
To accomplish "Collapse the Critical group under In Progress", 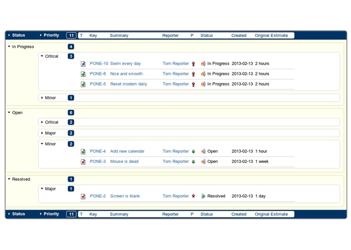I will 42,56.
